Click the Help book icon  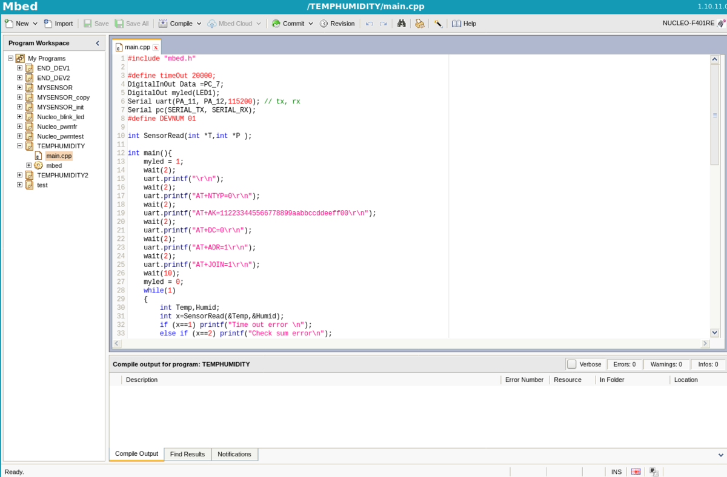pyautogui.click(x=457, y=24)
